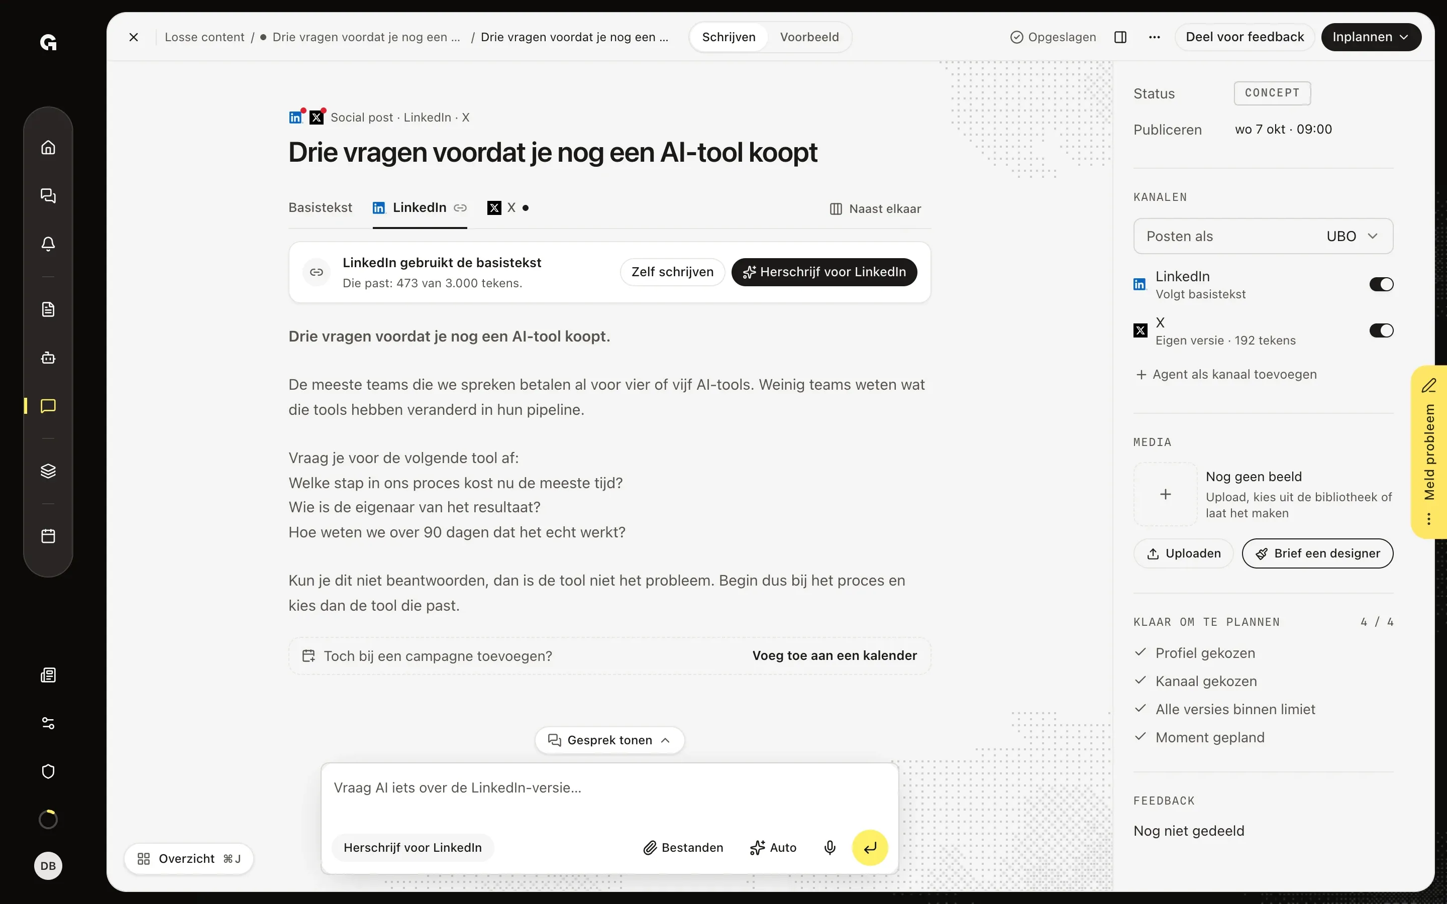Select the LinkedIn tab
Viewport: 1447px width, 904px height.
[x=419, y=207]
